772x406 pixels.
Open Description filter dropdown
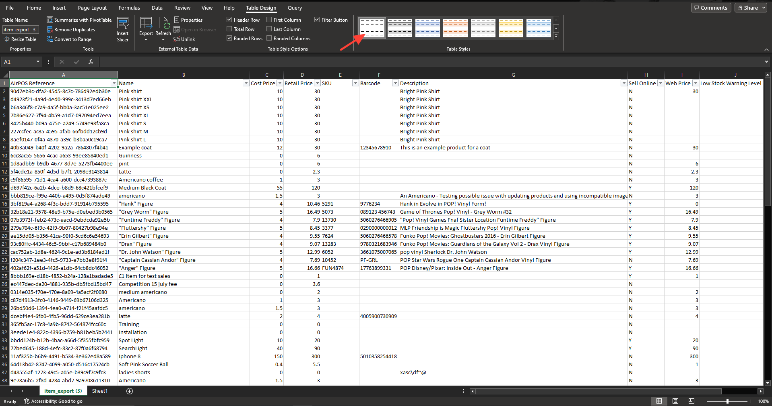[x=624, y=83]
